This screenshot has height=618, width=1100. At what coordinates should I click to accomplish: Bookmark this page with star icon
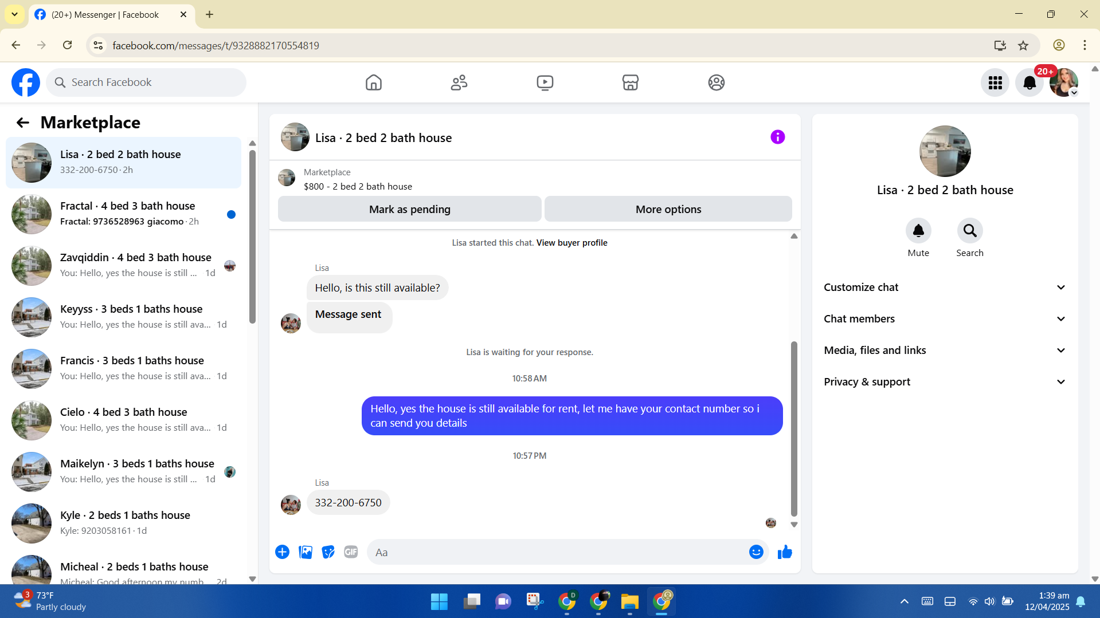coord(1023,45)
